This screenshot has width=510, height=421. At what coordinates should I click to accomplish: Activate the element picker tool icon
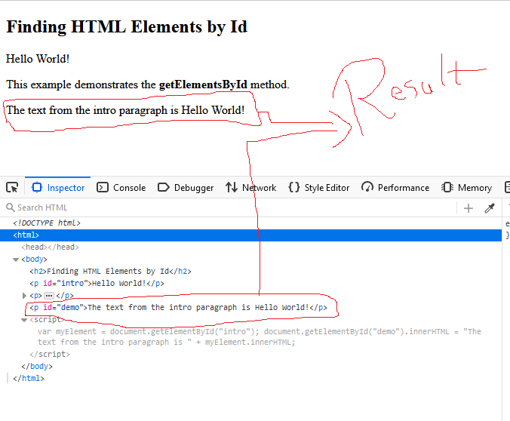(x=12, y=188)
